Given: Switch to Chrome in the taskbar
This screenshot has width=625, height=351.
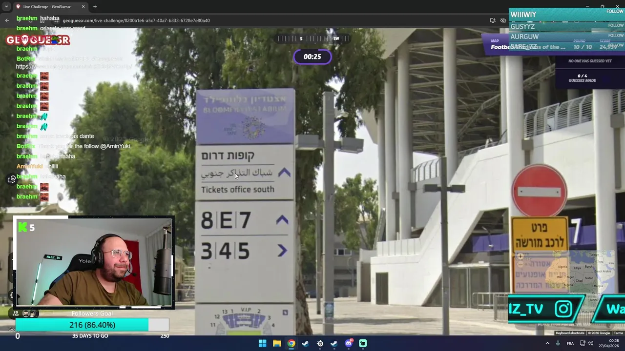Looking at the screenshot, I should 291,343.
